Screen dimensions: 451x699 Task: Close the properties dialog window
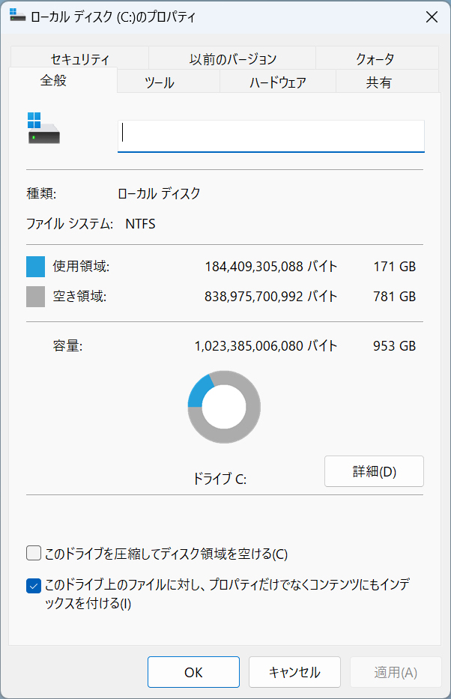click(432, 17)
